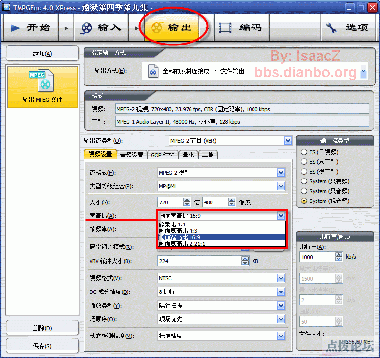Open the 类型等级組合(P) MP@ML dropdown
380x358 pixels.
(x=281, y=186)
